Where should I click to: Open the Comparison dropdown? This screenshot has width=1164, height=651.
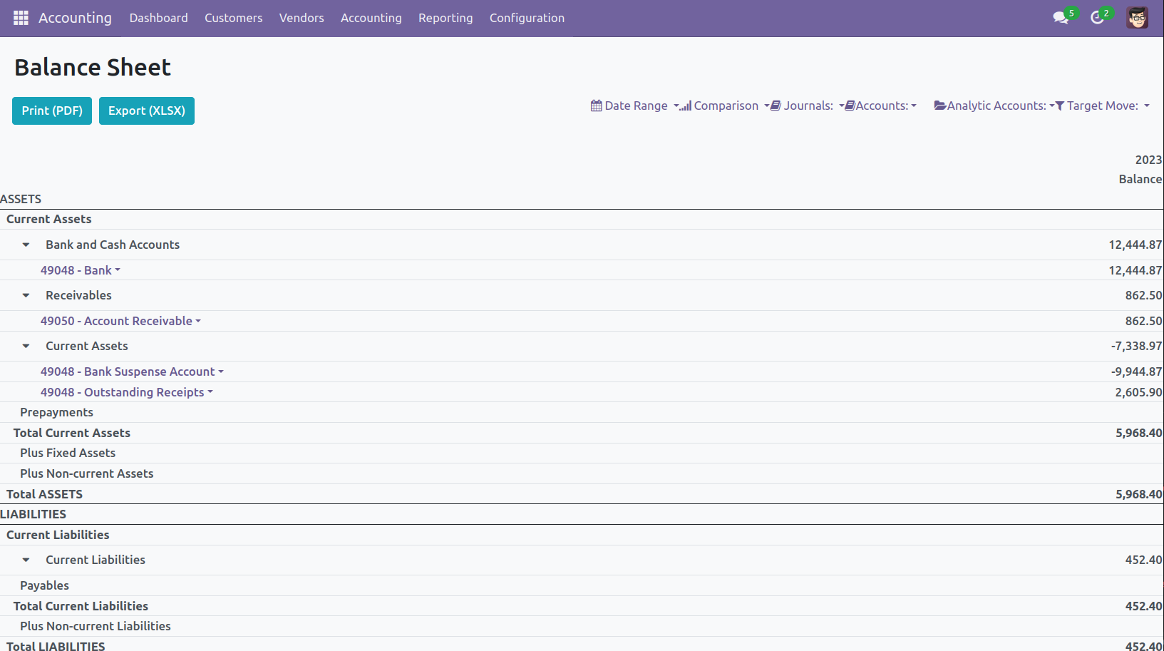tap(725, 106)
